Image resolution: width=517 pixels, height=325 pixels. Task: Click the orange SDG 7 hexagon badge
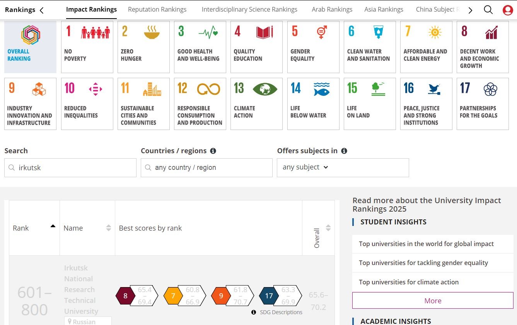173,296
